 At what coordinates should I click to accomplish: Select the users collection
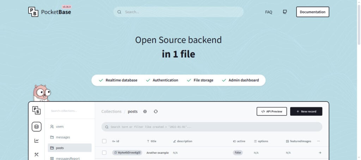(x=69, y=127)
